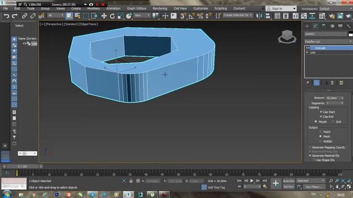353x198 pixels.
Task: Activate the Select and Link tool
Action: coord(24,16)
